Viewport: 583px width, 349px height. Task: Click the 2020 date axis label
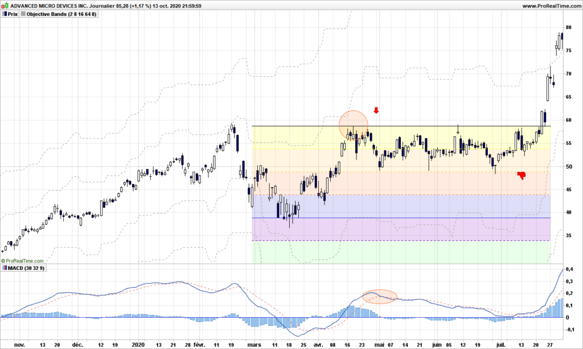(138, 345)
